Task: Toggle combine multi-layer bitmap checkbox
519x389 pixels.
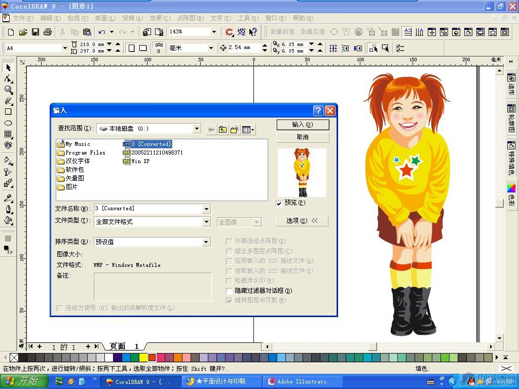Action: [x=229, y=251]
